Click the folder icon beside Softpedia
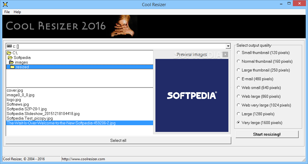The image size is (308, 164). (x=10, y=57)
